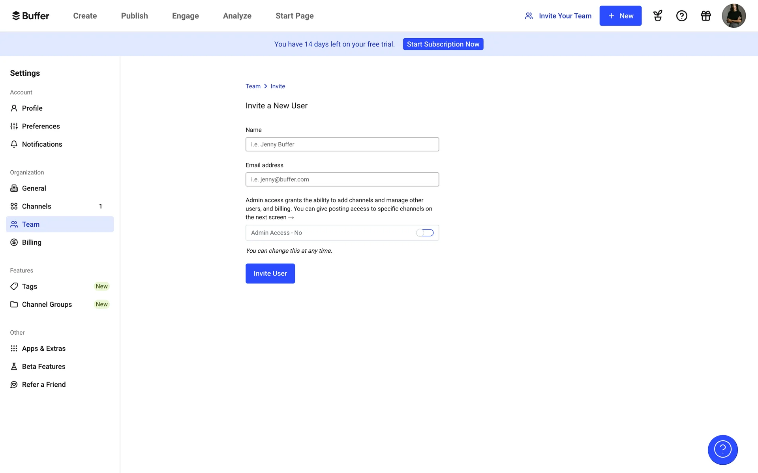Open the Analyze menu

237,16
